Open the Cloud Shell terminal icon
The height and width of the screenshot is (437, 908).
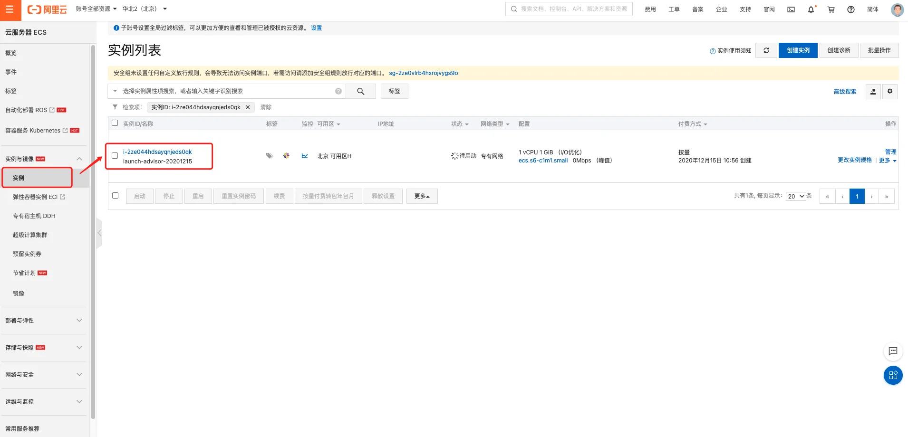pyautogui.click(x=791, y=9)
